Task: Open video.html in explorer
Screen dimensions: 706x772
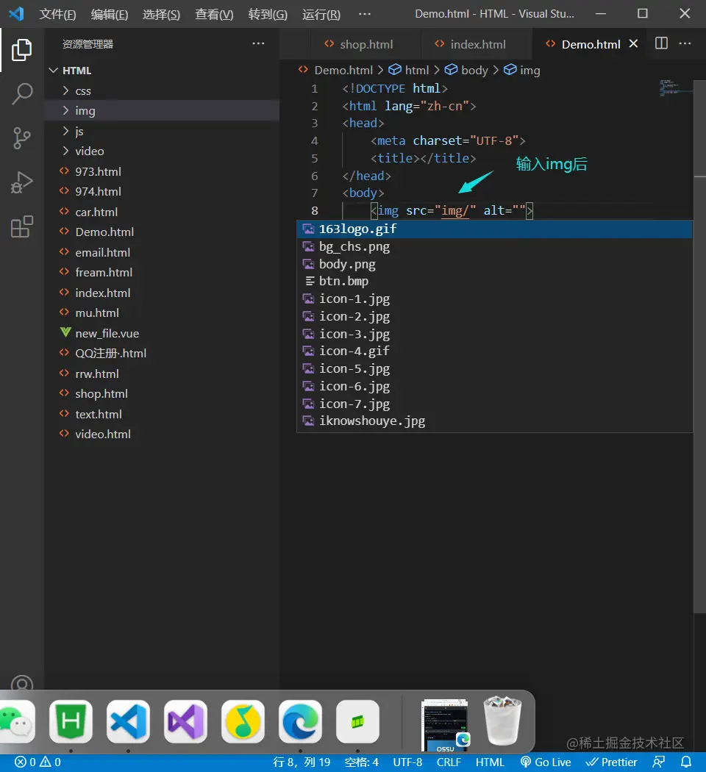Action: (162, 435)
